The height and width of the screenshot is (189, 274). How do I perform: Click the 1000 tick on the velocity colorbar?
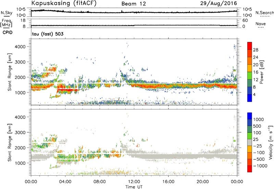[x=259, y=119]
